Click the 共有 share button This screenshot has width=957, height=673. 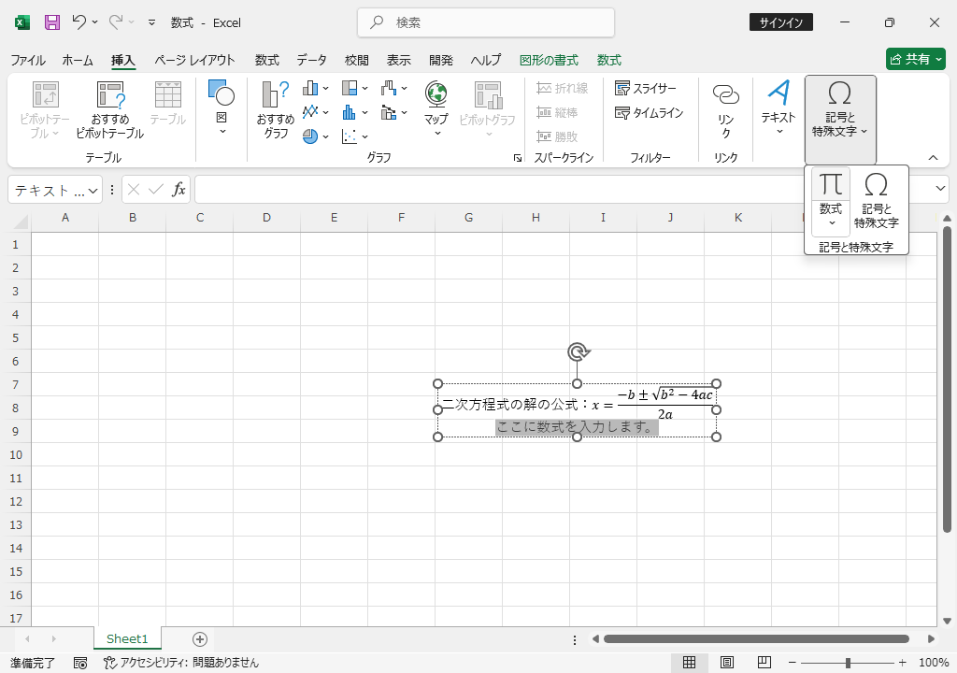point(916,59)
